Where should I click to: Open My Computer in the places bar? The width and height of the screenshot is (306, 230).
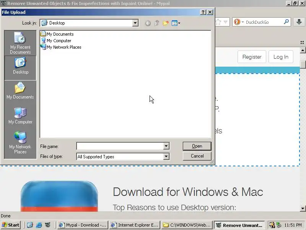(x=20, y=116)
